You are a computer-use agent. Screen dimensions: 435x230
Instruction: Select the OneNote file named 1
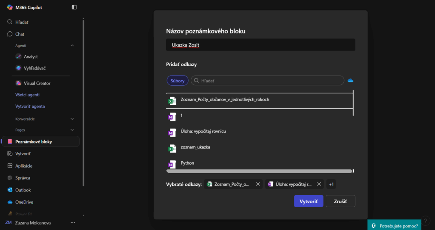coord(260,116)
